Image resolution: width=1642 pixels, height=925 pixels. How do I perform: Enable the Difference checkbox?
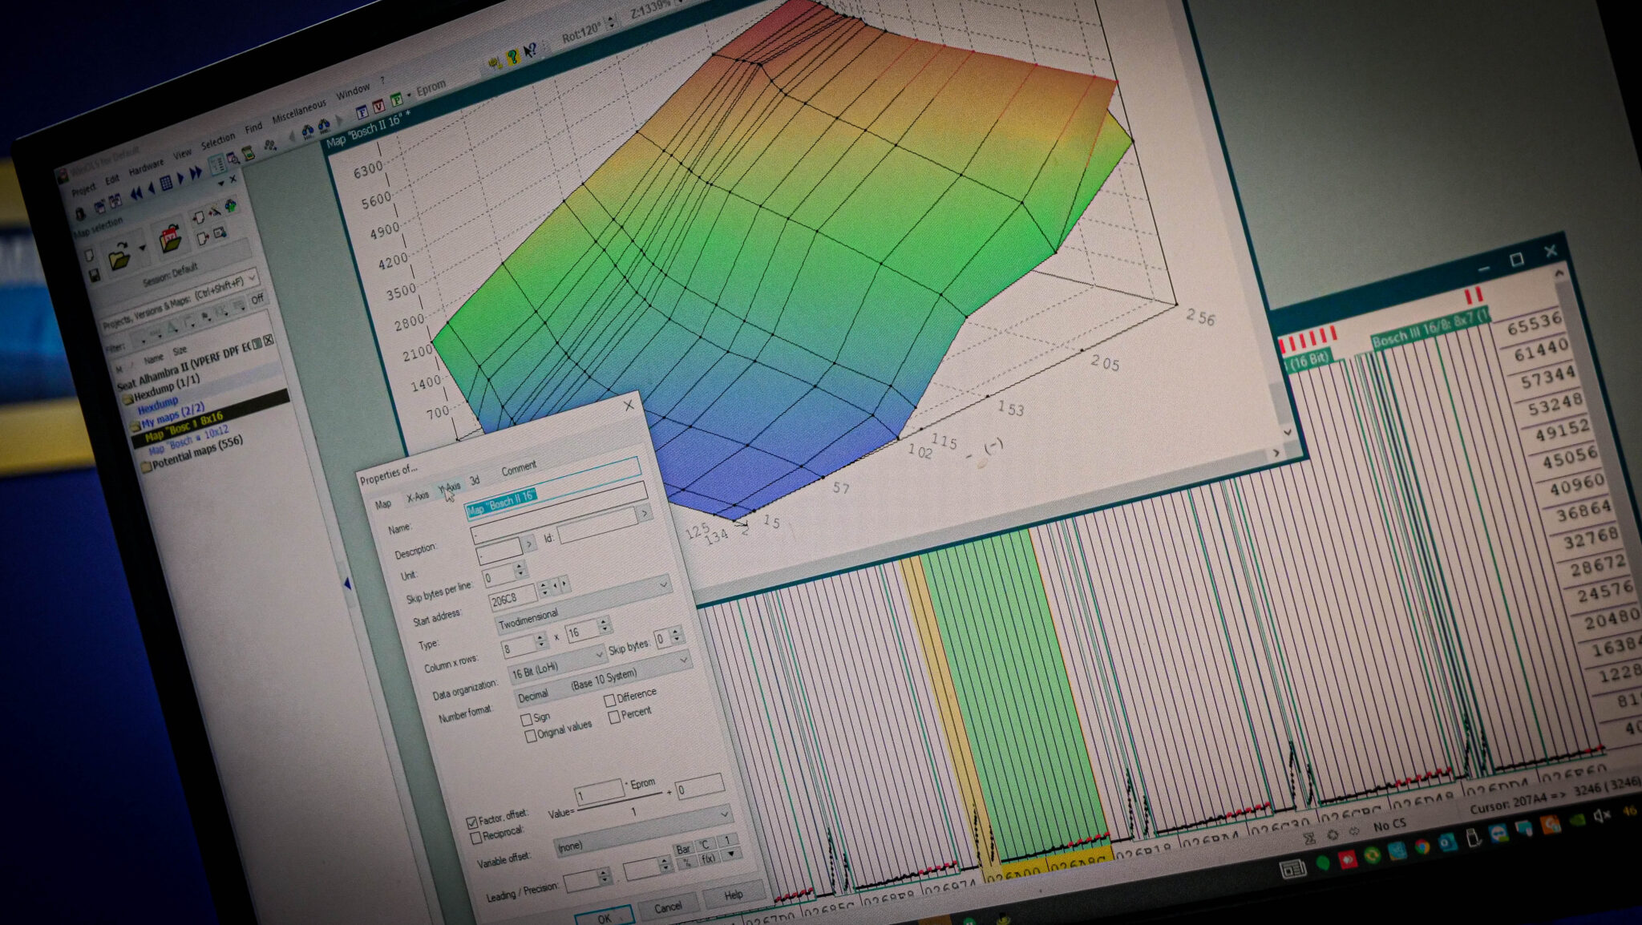coord(609,701)
